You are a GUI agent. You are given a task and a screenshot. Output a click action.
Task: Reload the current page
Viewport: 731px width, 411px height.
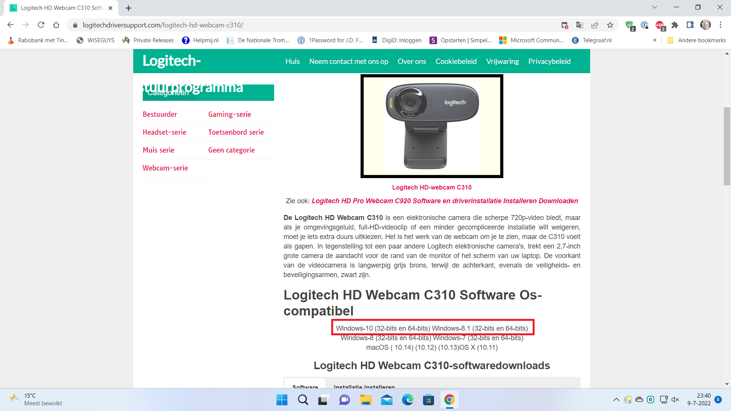[x=41, y=25]
